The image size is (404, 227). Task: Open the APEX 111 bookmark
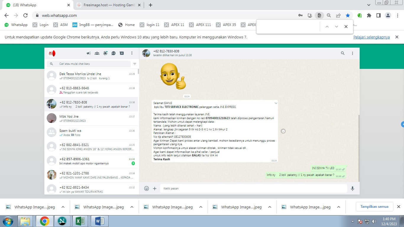(200, 25)
